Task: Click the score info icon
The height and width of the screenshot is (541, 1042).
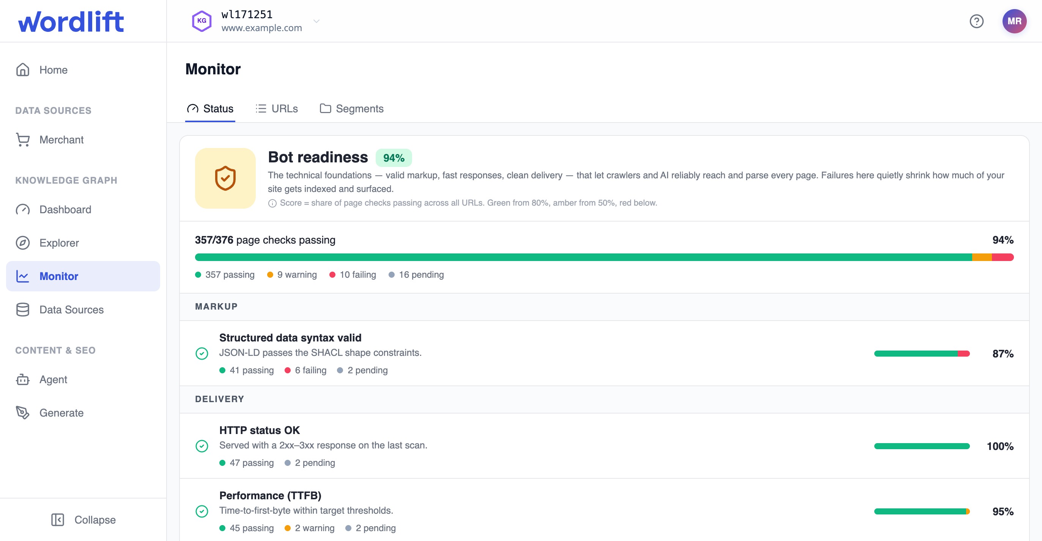Action: pos(272,203)
